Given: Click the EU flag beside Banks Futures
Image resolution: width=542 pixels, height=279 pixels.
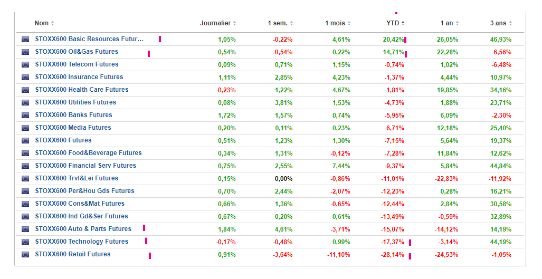Looking at the screenshot, I should click(x=25, y=116).
